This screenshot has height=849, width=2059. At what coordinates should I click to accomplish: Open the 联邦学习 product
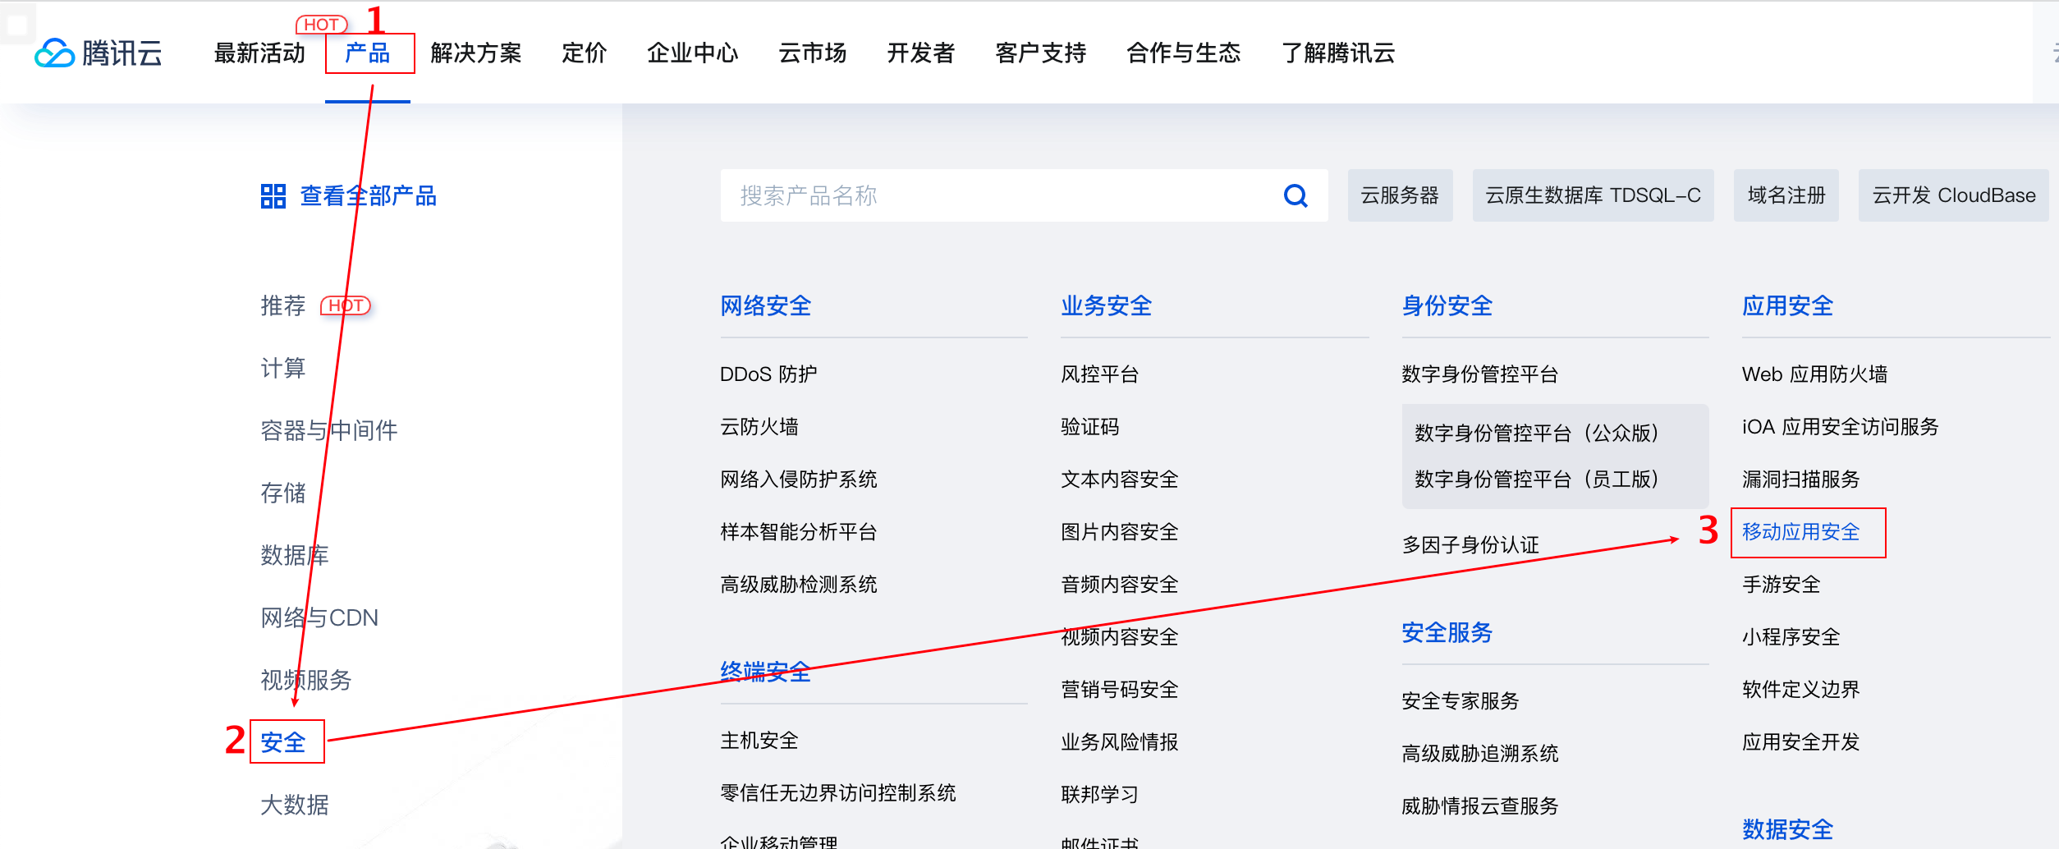coord(1100,795)
